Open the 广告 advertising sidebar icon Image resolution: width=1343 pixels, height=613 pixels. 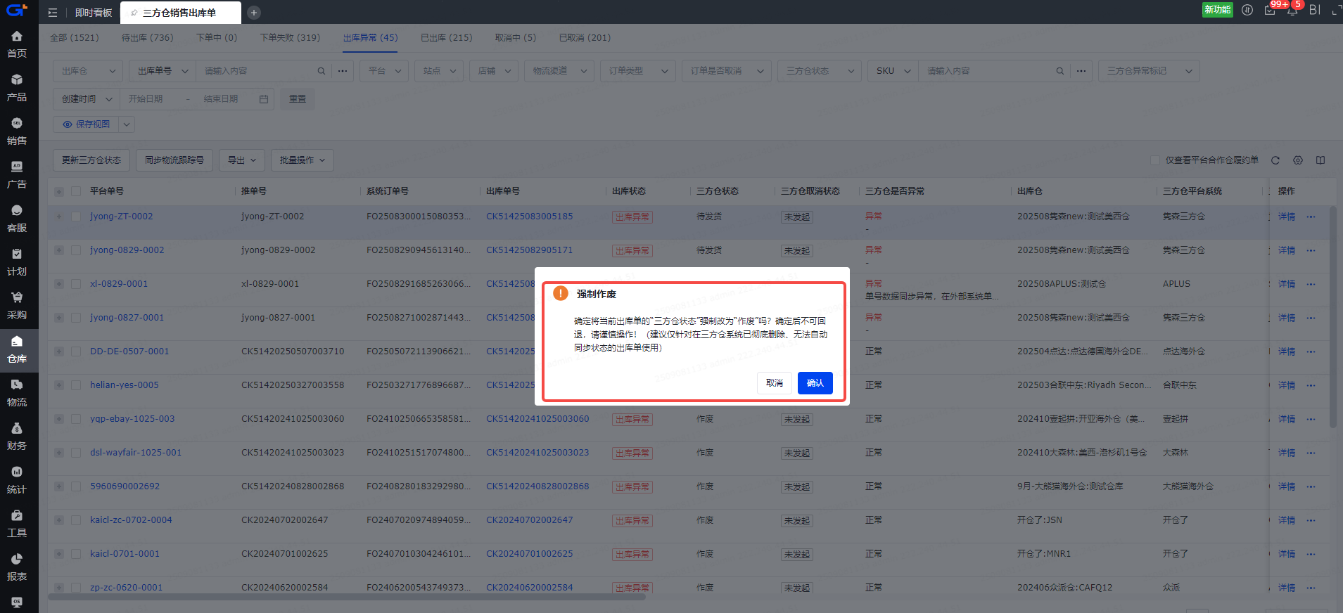point(17,174)
